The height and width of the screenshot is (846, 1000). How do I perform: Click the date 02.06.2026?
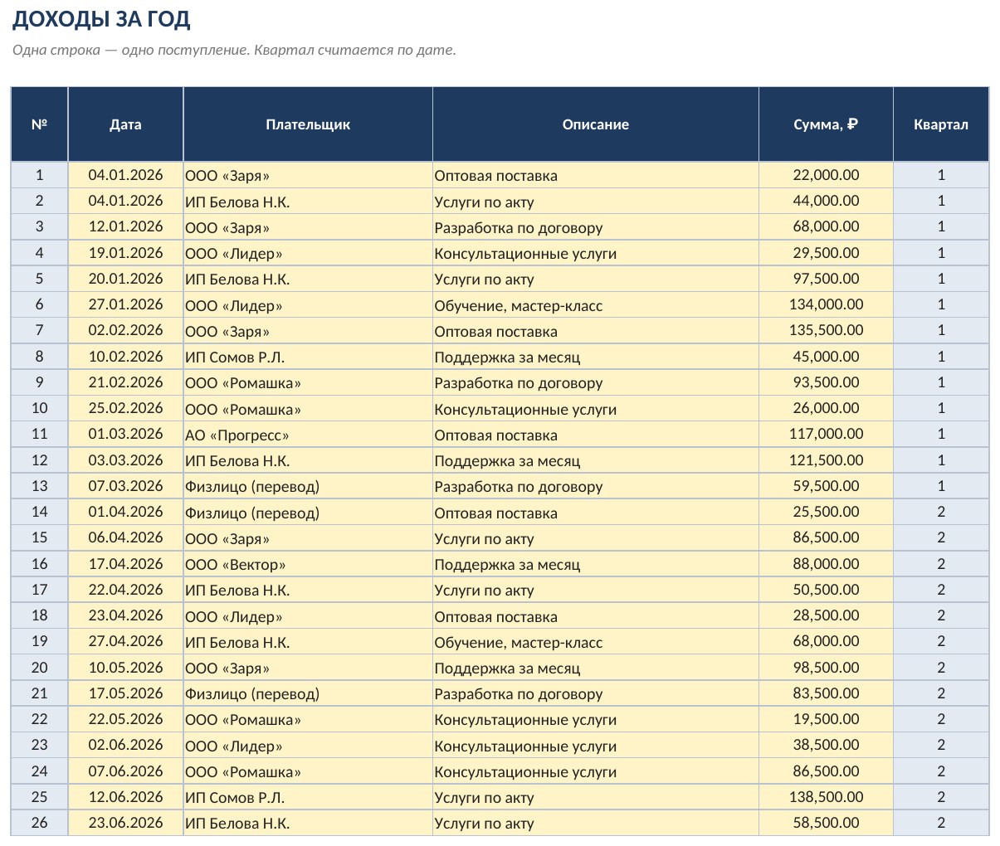(125, 745)
